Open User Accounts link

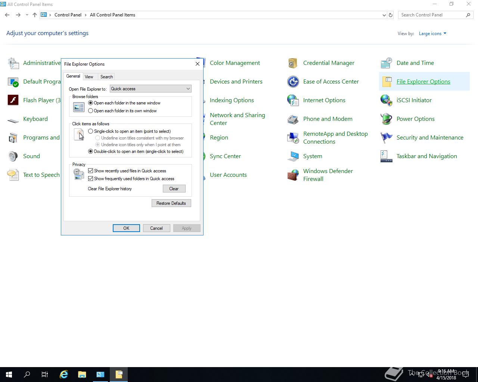coord(228,175)
